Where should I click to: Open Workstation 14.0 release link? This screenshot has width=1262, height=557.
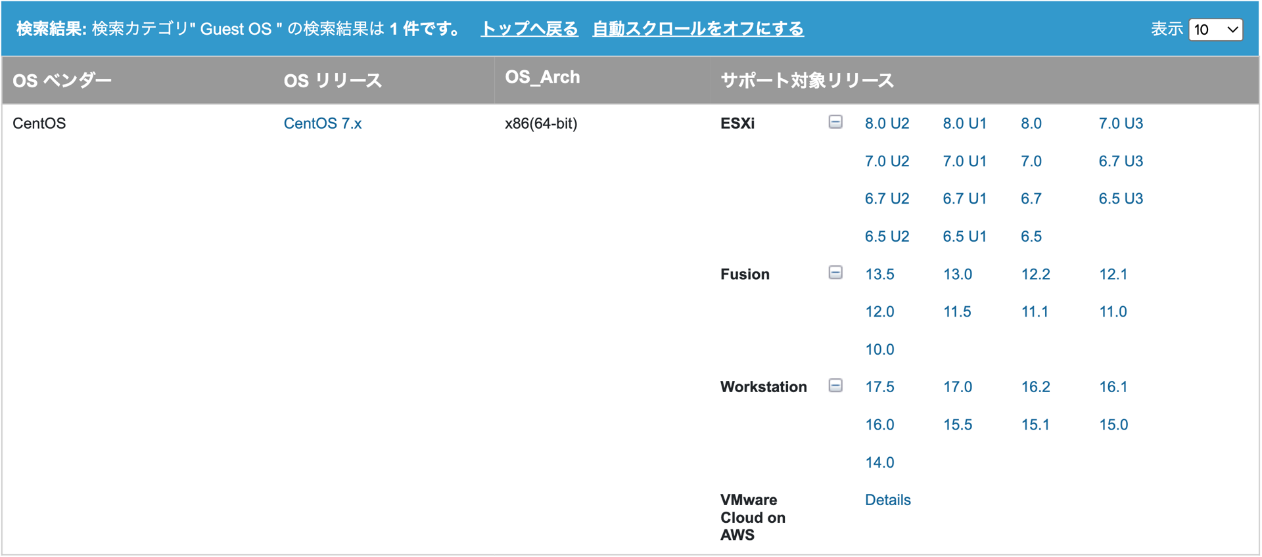point(879,462)
